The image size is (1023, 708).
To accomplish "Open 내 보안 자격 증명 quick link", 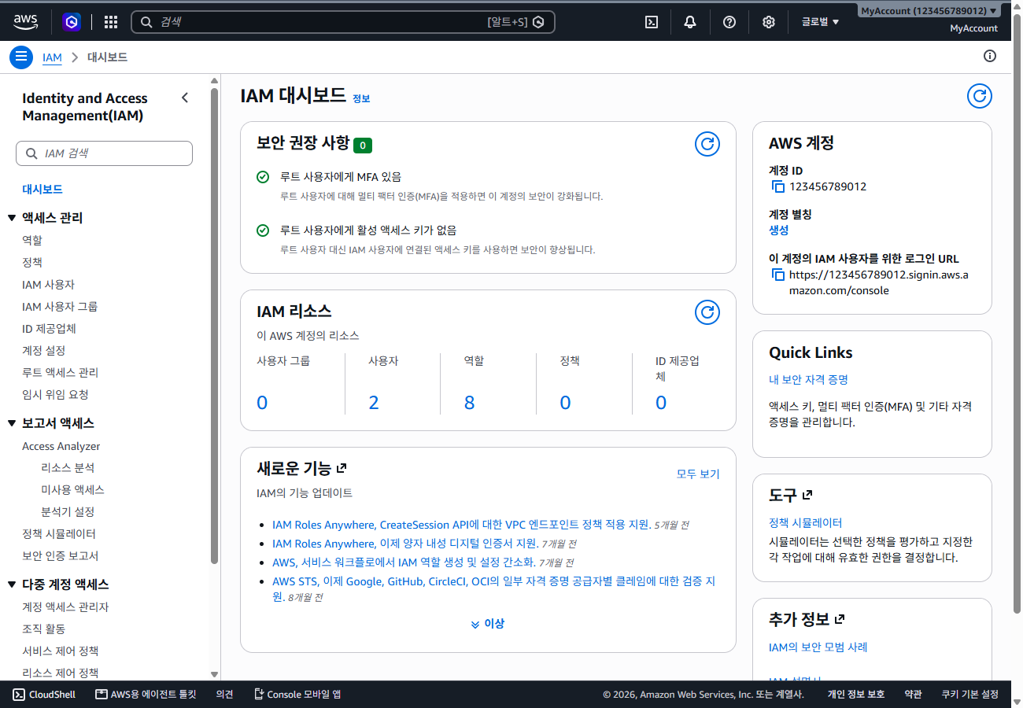I will [808, 379].
